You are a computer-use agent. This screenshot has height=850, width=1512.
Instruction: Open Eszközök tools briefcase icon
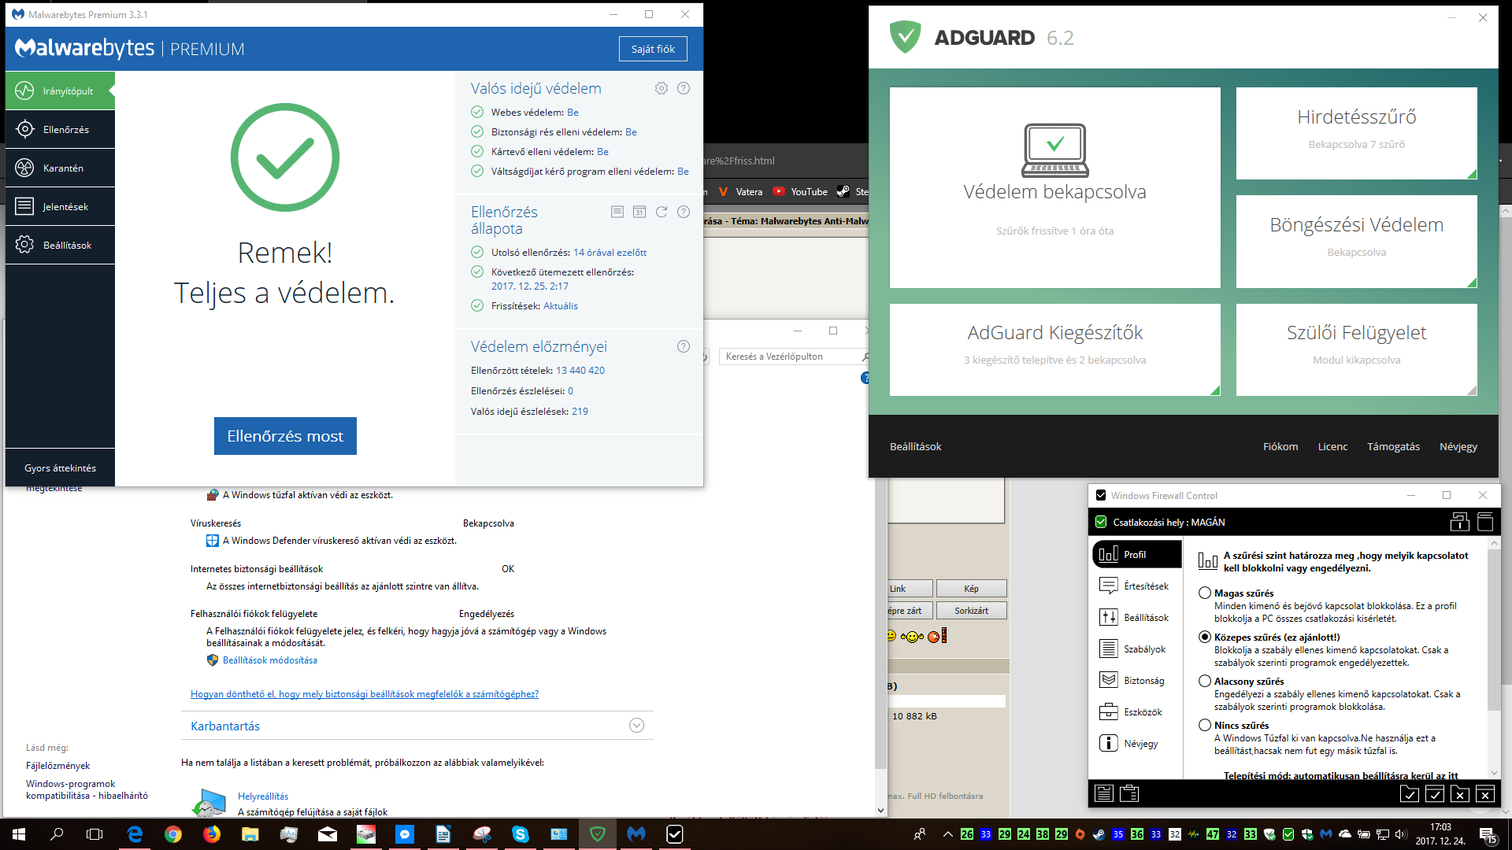click(x=1108, y=711)
